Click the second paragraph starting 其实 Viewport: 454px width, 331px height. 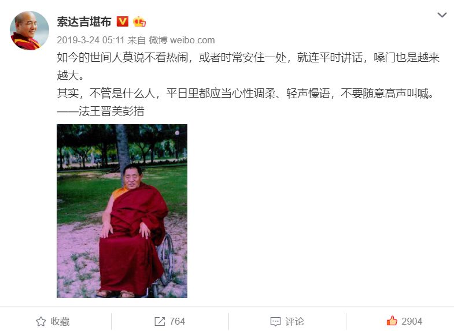(x=246, y=94)
